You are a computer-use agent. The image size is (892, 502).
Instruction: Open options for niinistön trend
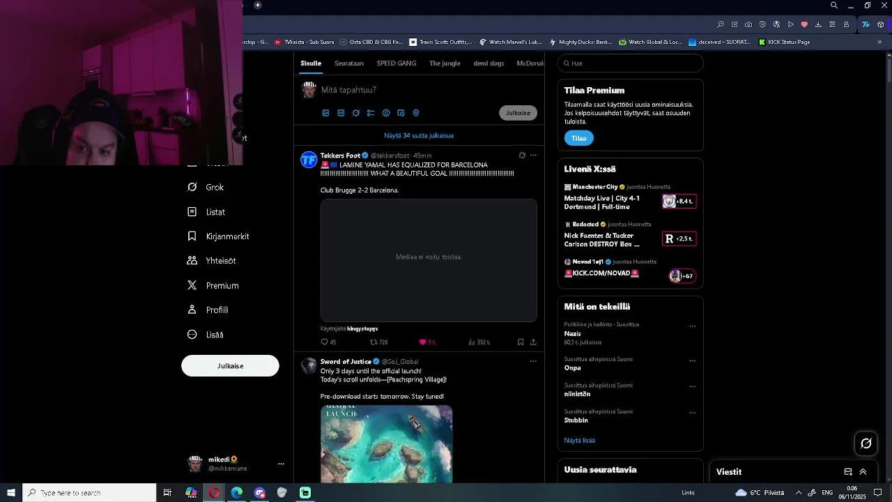coord(692,386)
